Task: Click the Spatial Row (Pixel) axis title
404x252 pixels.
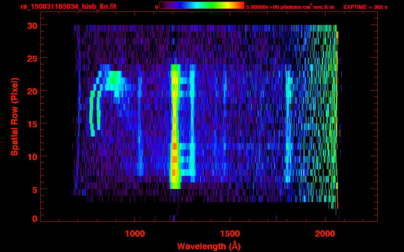Action: 14,117
